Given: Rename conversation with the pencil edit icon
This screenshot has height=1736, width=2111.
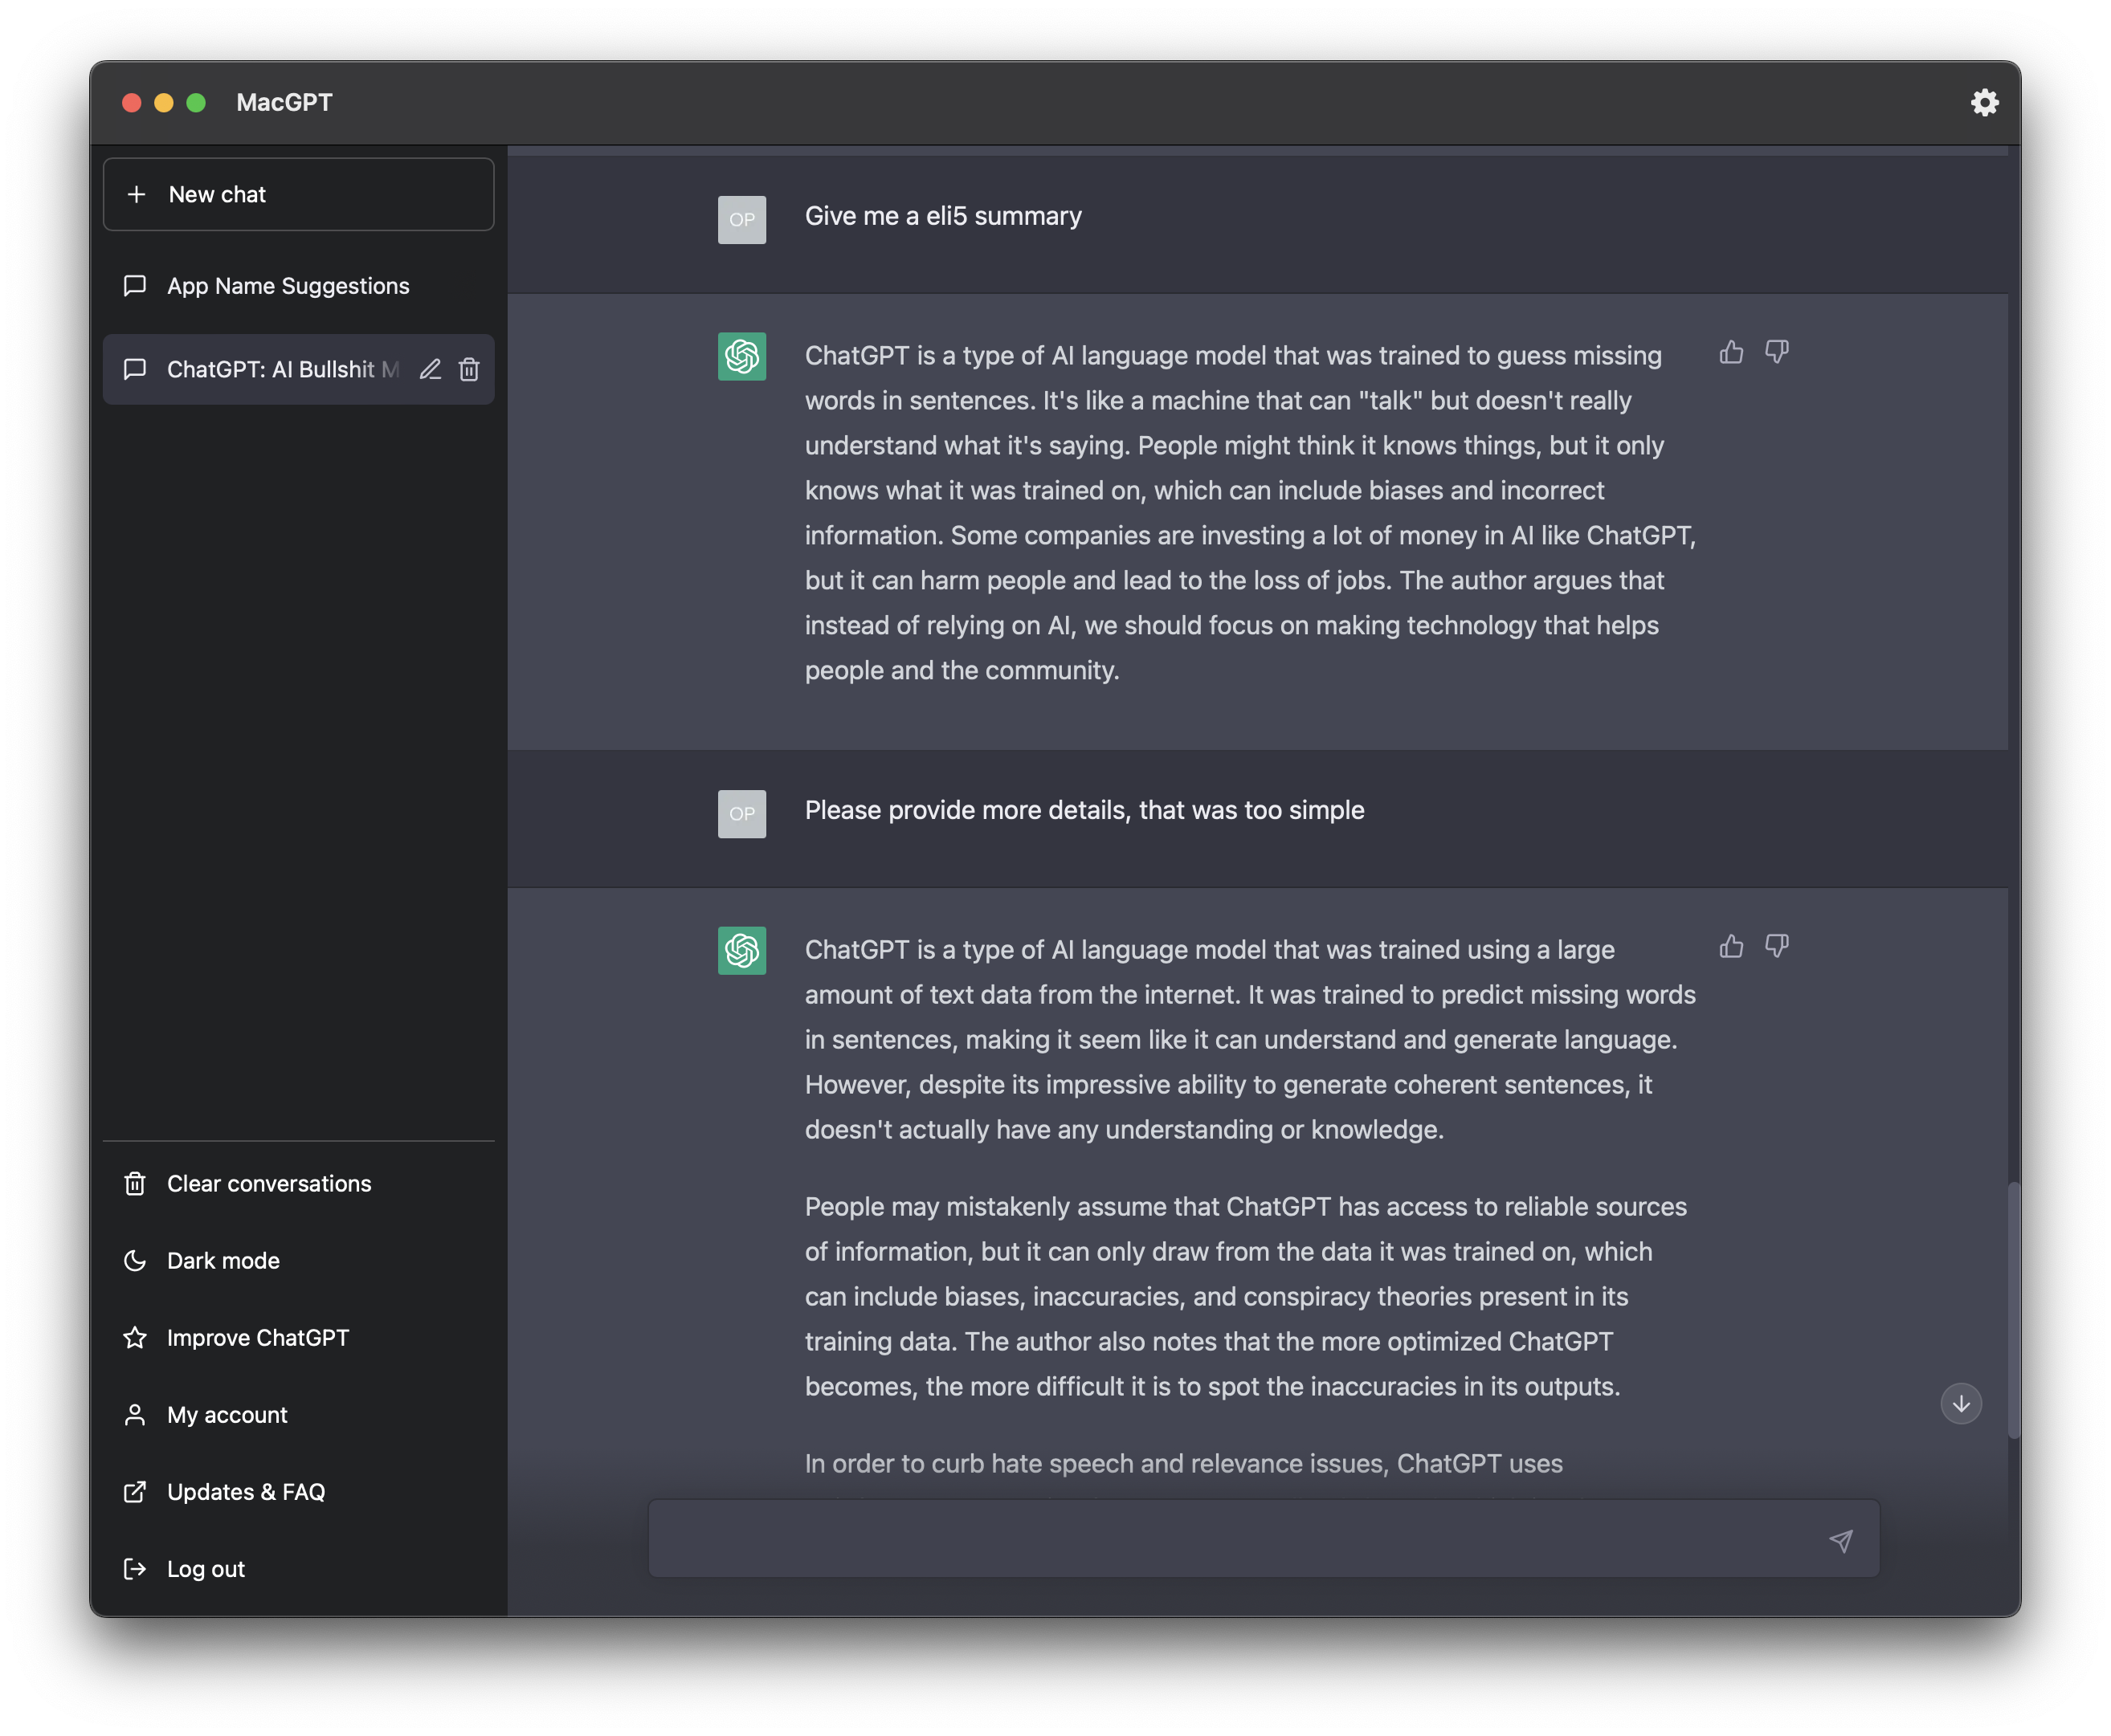Looking at the screenshot, I should pos(431,369).
